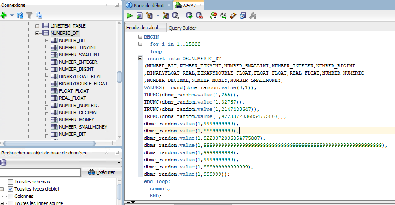Add a new connection with the green plus
Screen dimensions: 395x205
[3, 15]
